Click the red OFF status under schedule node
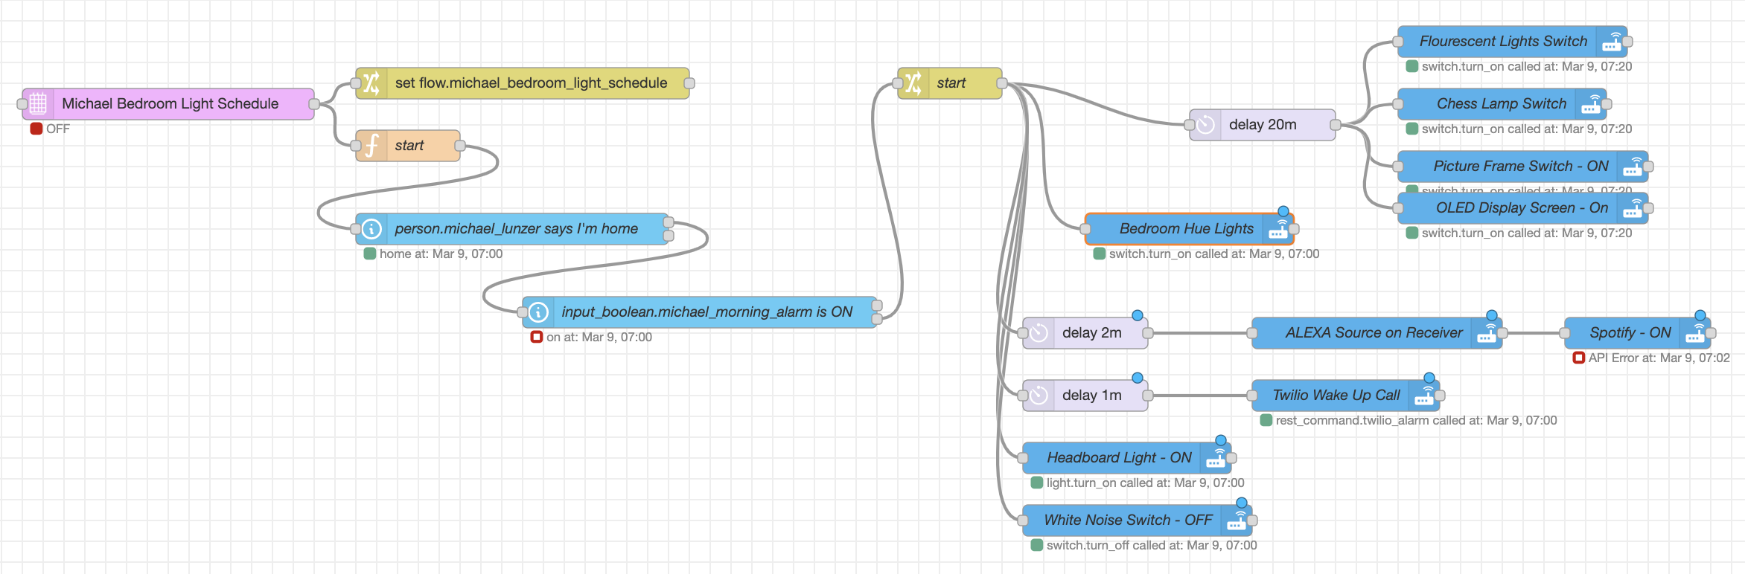This screenshot has width=1745, height=574. click(50, 129)
